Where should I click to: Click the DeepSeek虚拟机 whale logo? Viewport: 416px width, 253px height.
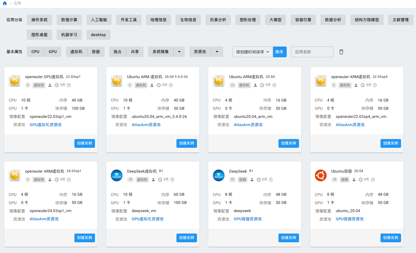pos(117,175)
